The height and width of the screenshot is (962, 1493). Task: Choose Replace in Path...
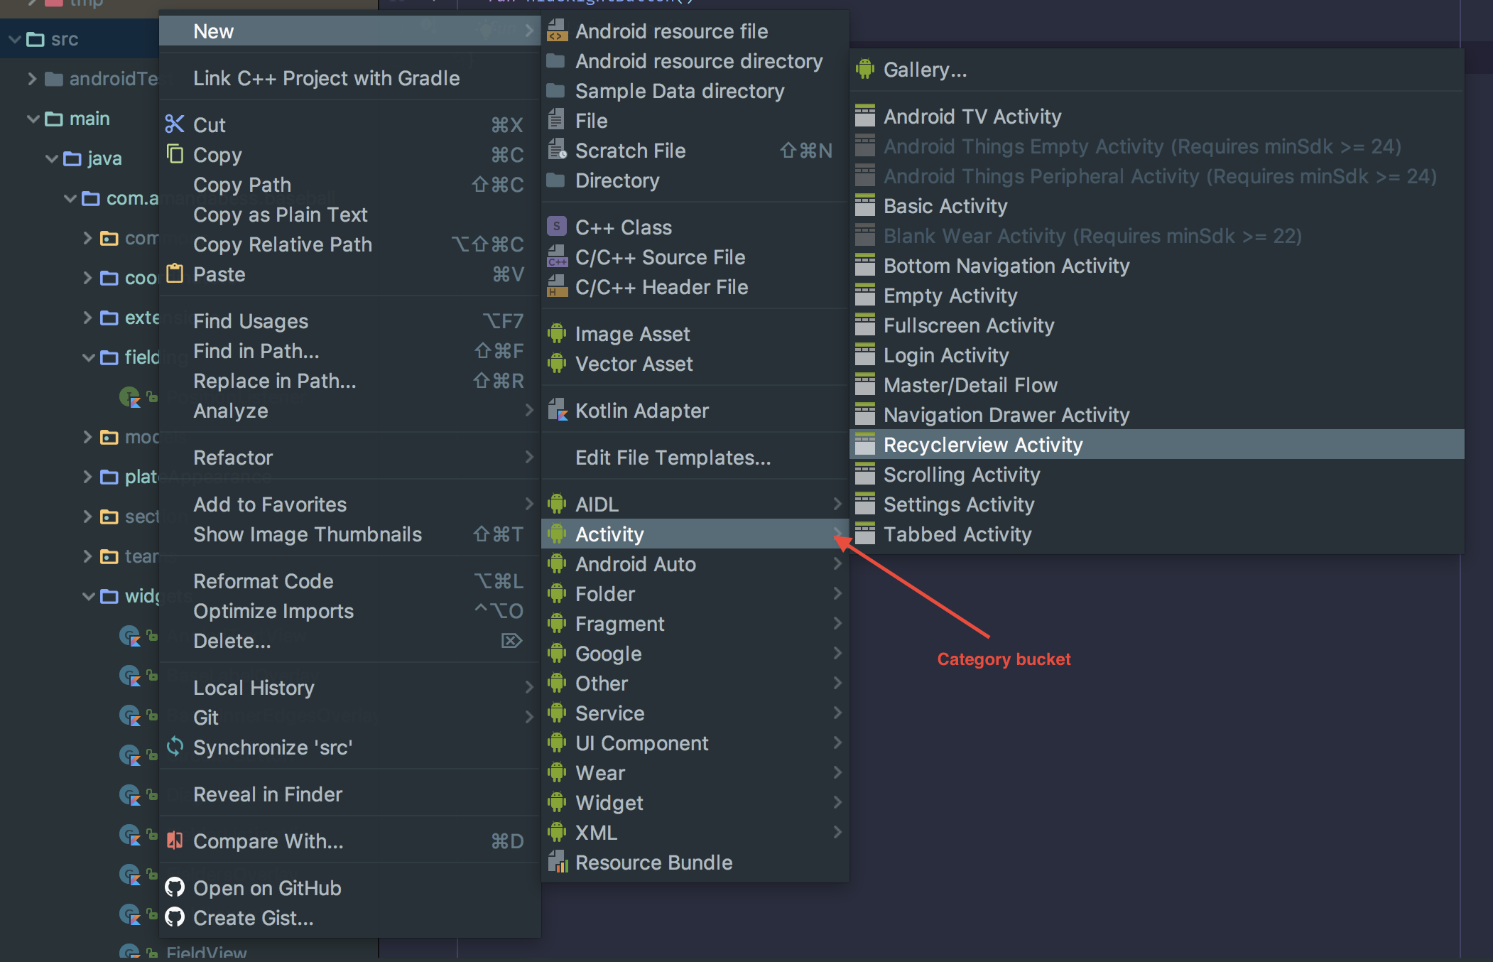pos(350,380)
